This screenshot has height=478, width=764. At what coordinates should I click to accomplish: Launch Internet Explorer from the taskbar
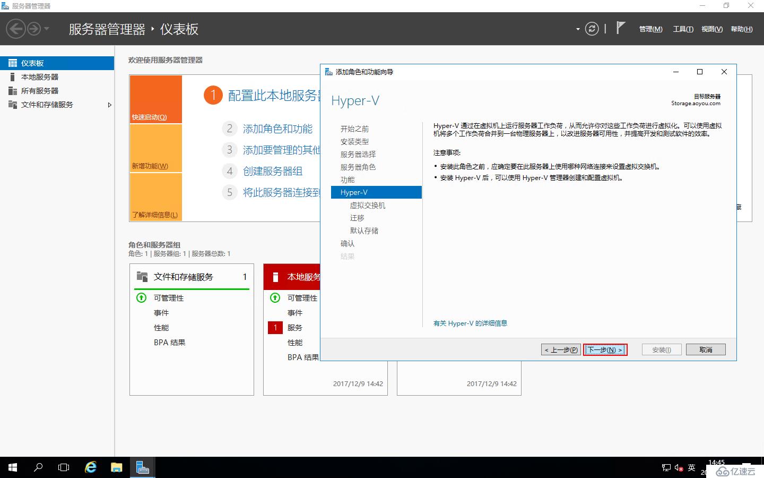91,467
